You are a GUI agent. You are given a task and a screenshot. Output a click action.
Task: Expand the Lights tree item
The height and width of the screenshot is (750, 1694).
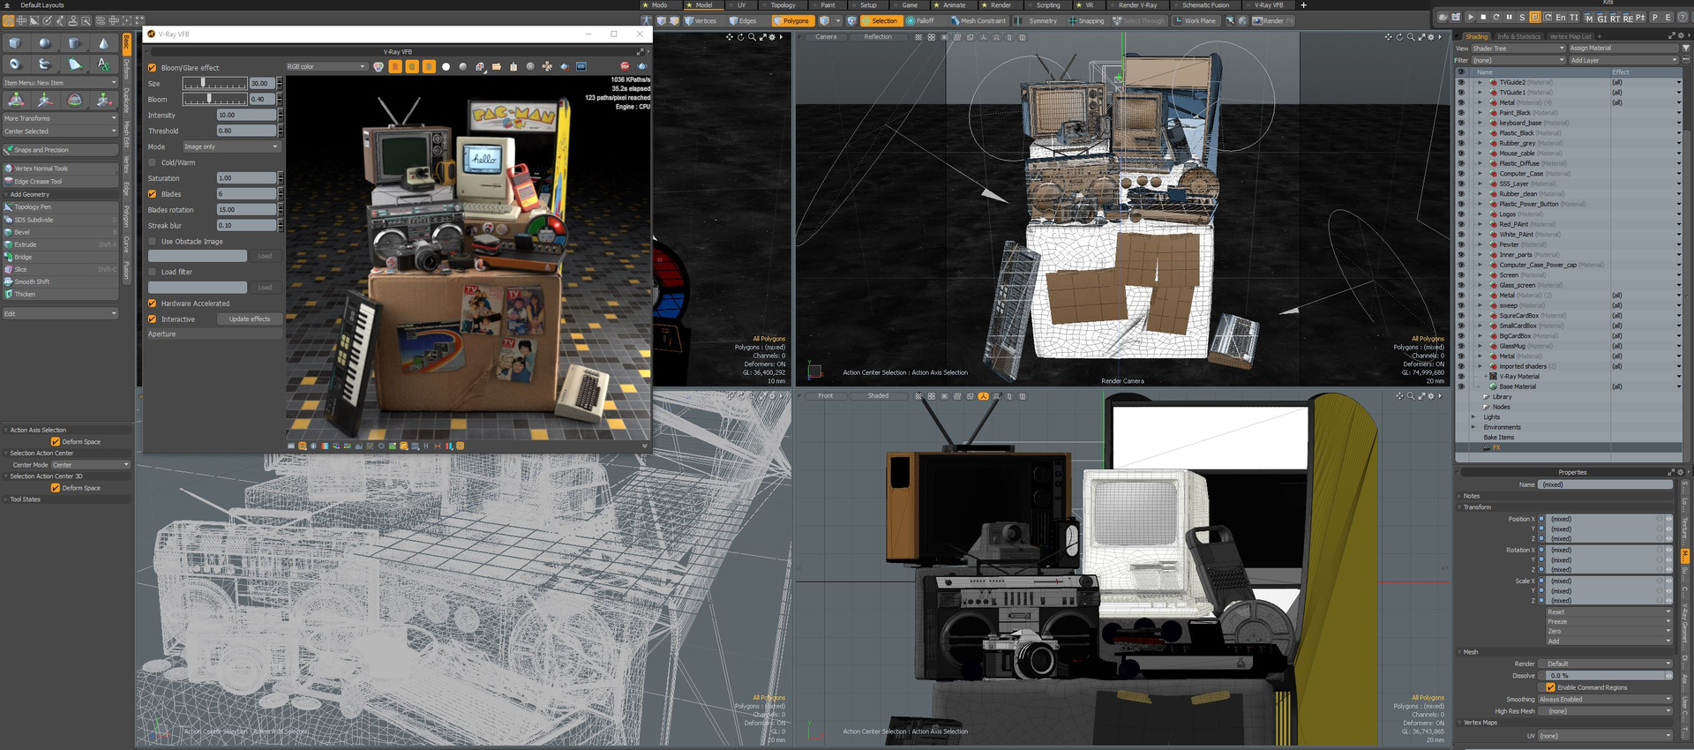click(x=1474, y=417)
